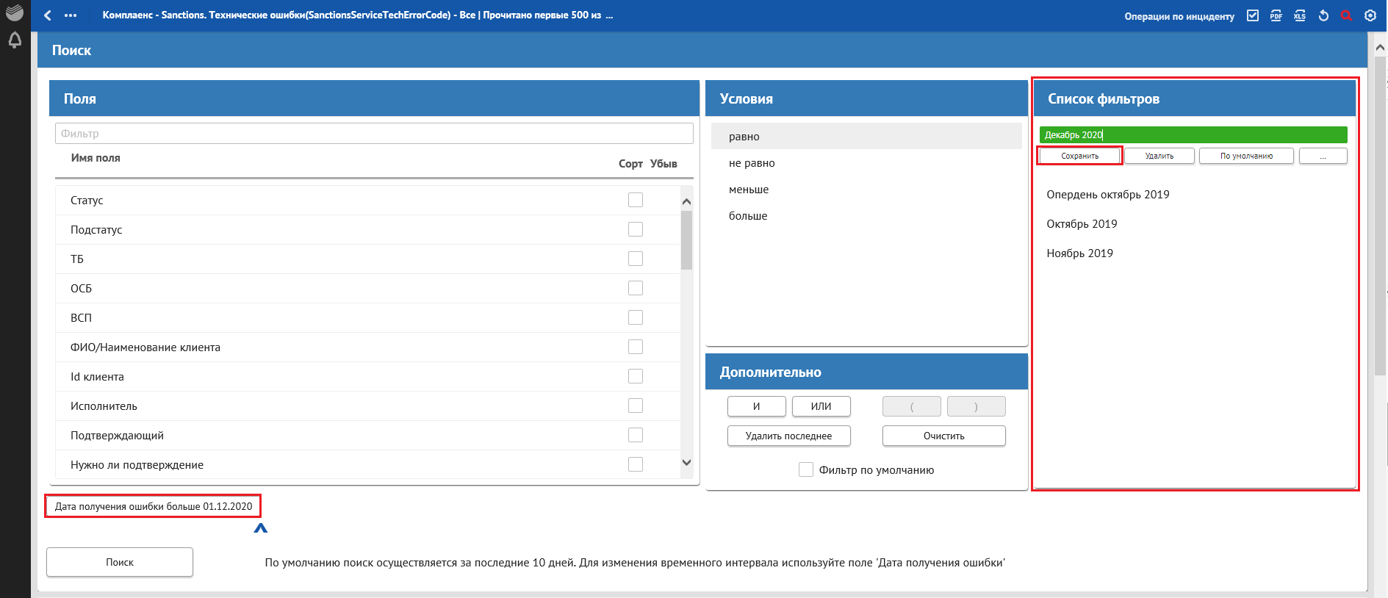Open the three-dots menu in header
This screenshot has width=1388, height=598.
pyautogui.click(x=71, y=15)
